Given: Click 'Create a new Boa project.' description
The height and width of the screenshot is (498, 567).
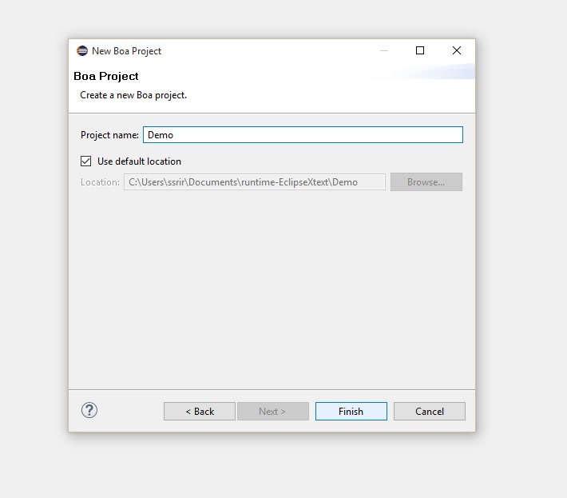Looking at the screenshot, I should click(133, 95).
